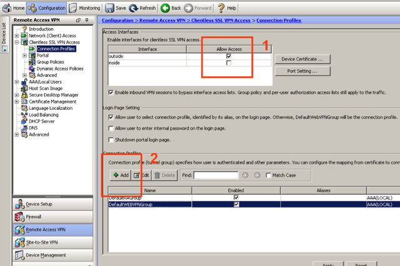Sort table by Name column header
This screenshot has height=266, width=400.
[x=150, y=190]
